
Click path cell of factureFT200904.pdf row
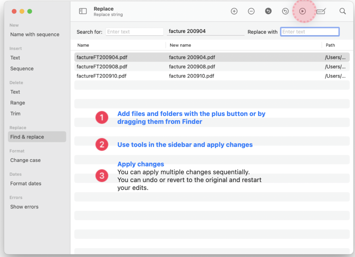click(x=335, y=57)
